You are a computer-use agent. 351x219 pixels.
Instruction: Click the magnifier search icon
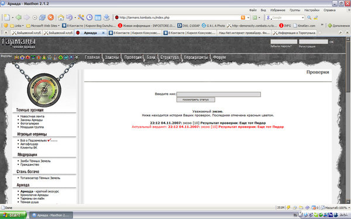pos(309,18)
